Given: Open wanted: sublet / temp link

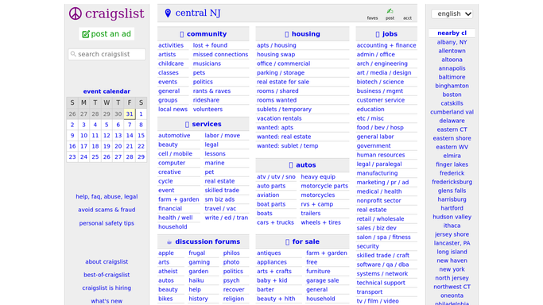Looking at the screenshot, I should [288, 146].
